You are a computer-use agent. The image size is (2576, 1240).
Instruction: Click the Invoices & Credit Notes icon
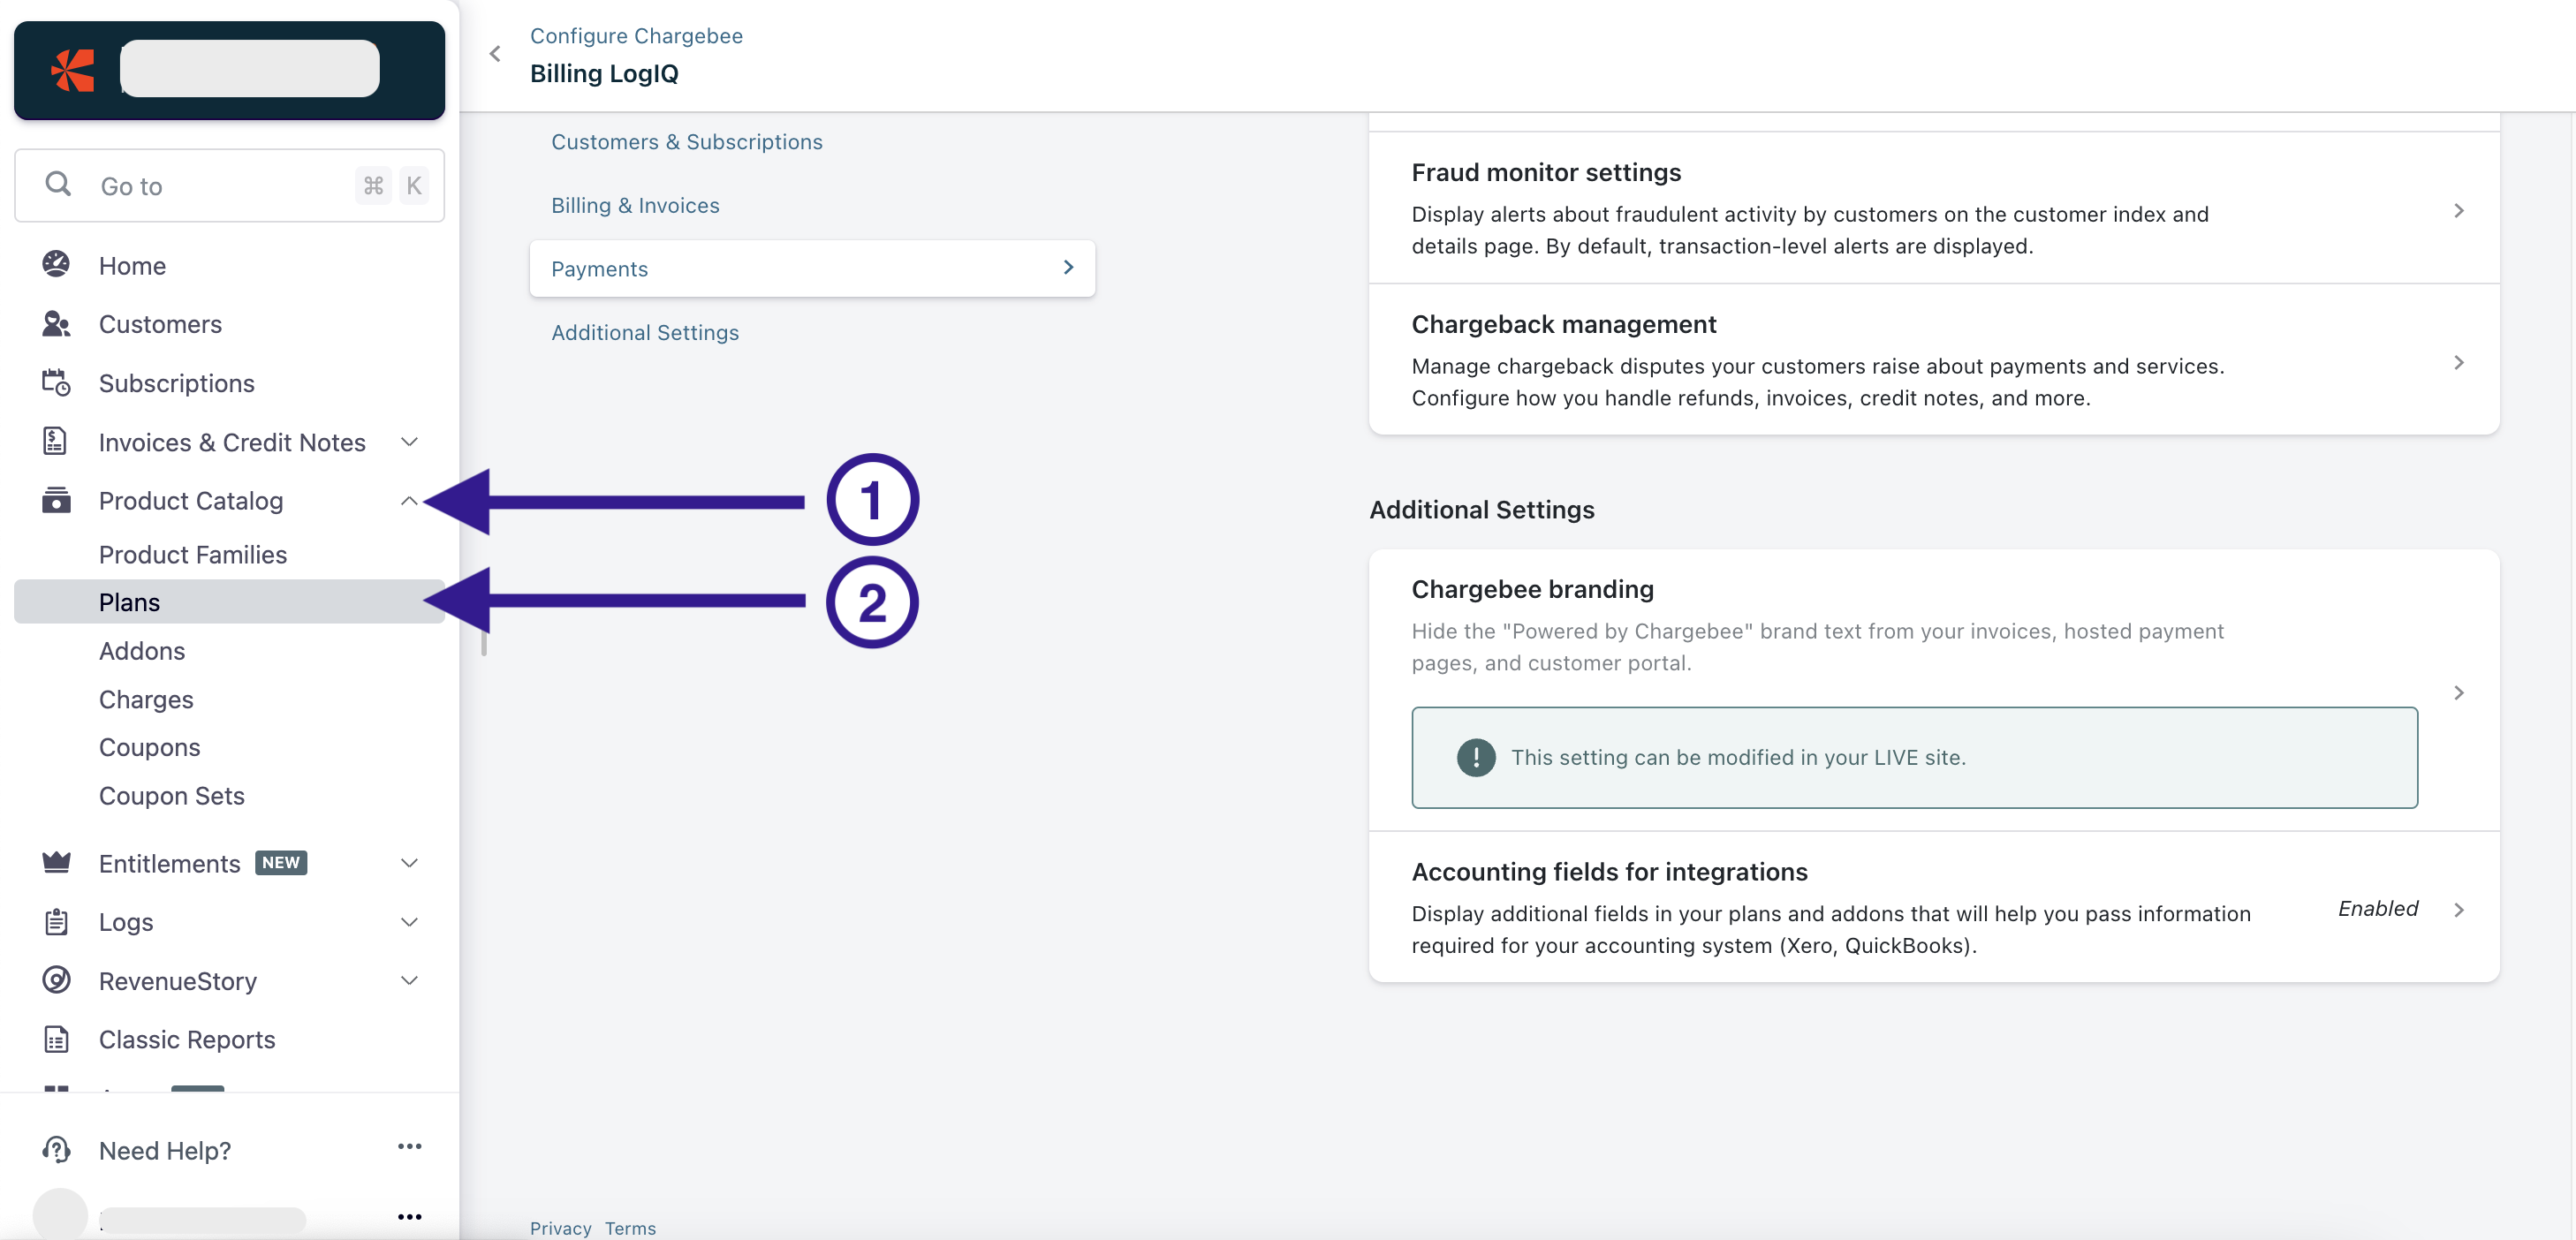55,441
